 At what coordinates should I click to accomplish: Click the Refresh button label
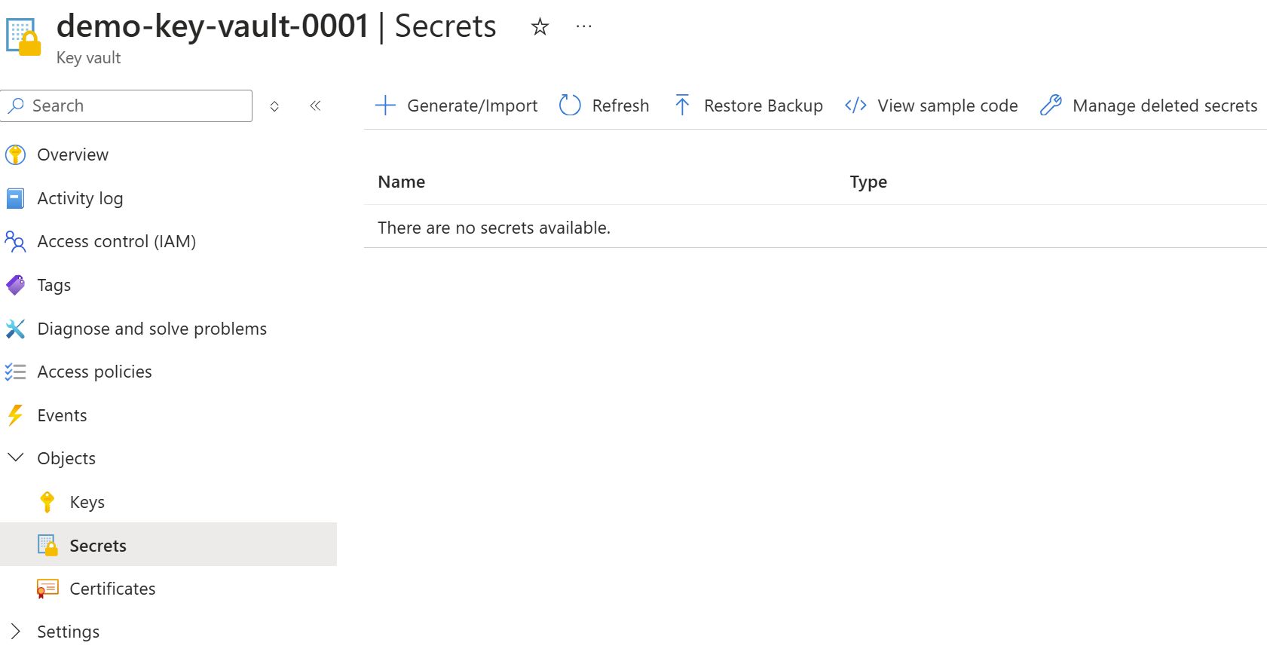620,106
